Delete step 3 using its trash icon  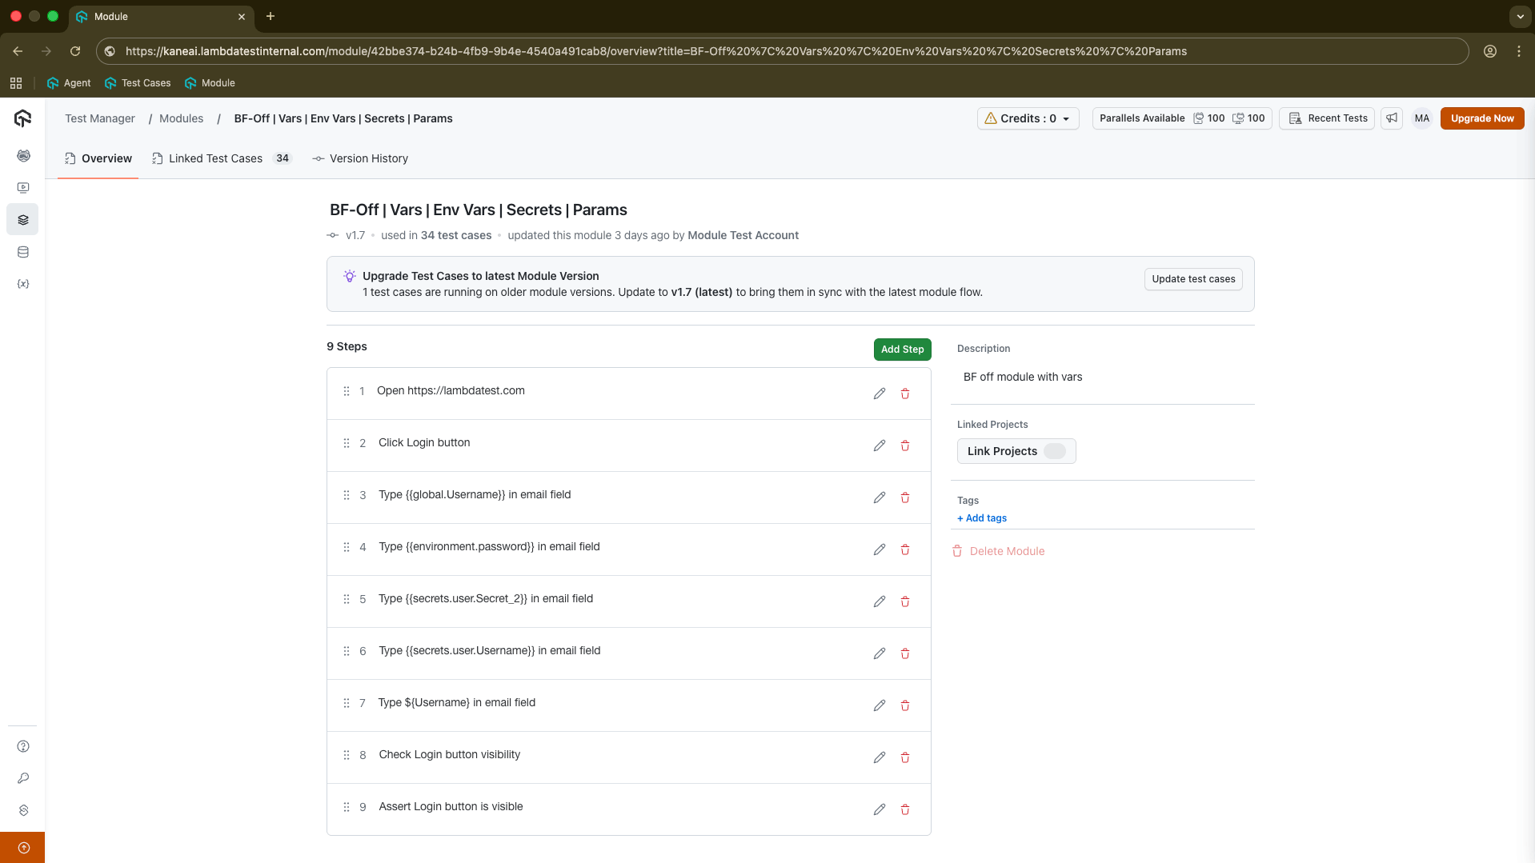click(x=905, y=497)
